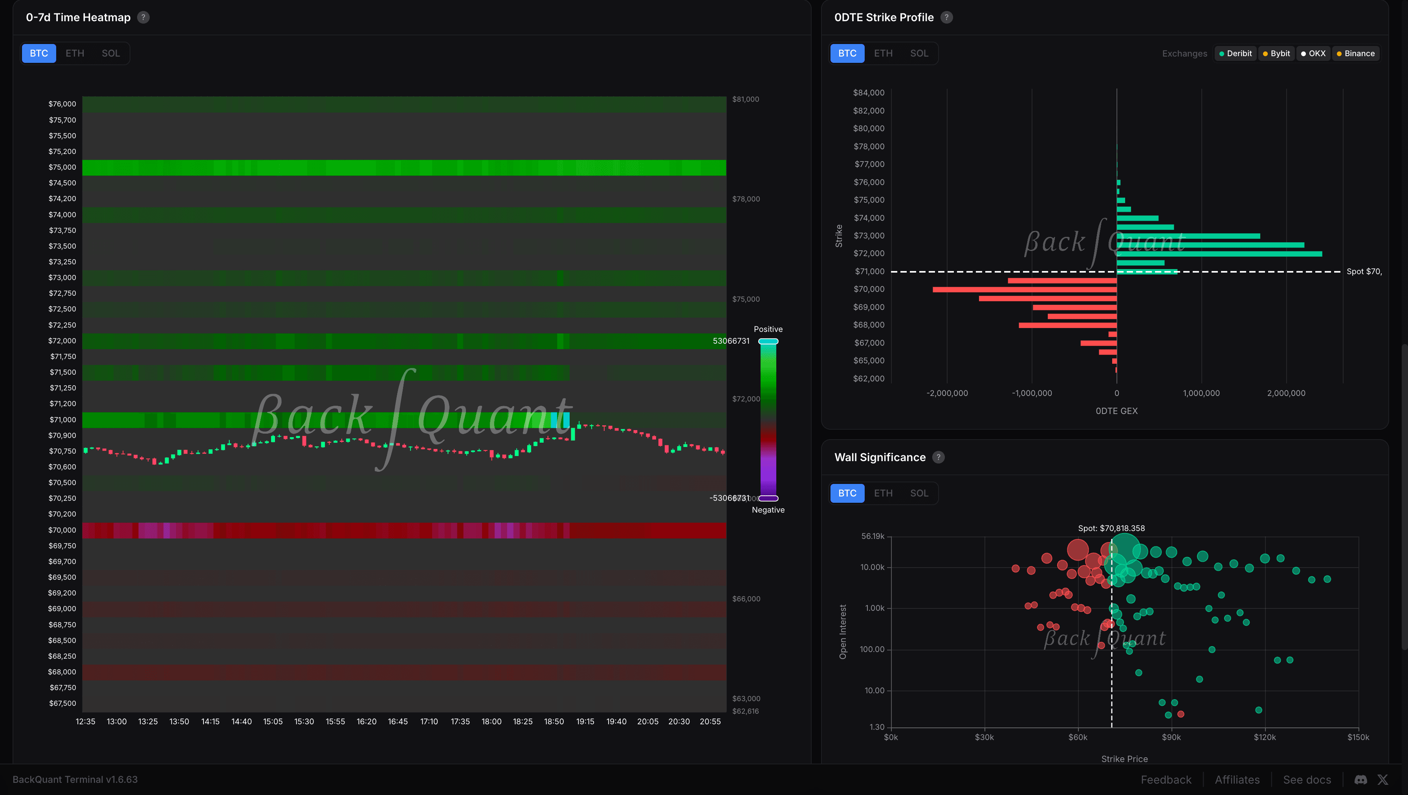Disable the OKX exchange filter
The height and width of the screenshot is (795, 1408).
click(1313, 53)
